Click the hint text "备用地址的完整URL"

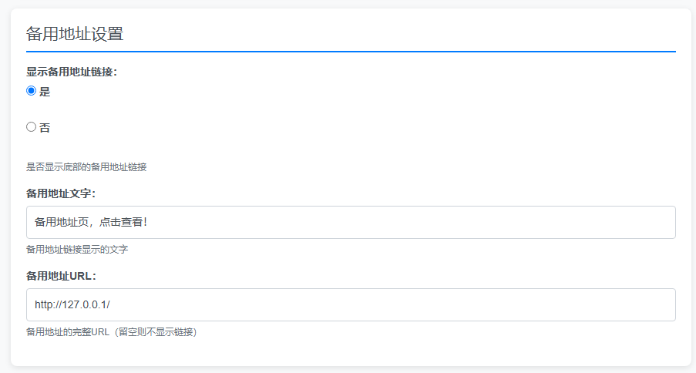68,332
